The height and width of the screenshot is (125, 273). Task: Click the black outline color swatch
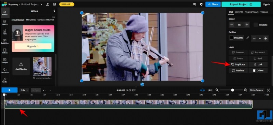coord(232,38)
